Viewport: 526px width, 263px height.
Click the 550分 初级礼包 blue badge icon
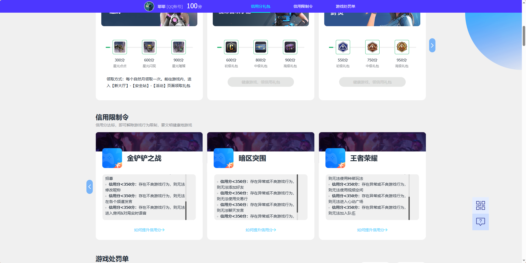pyautogui.click(x=343, y=47)
